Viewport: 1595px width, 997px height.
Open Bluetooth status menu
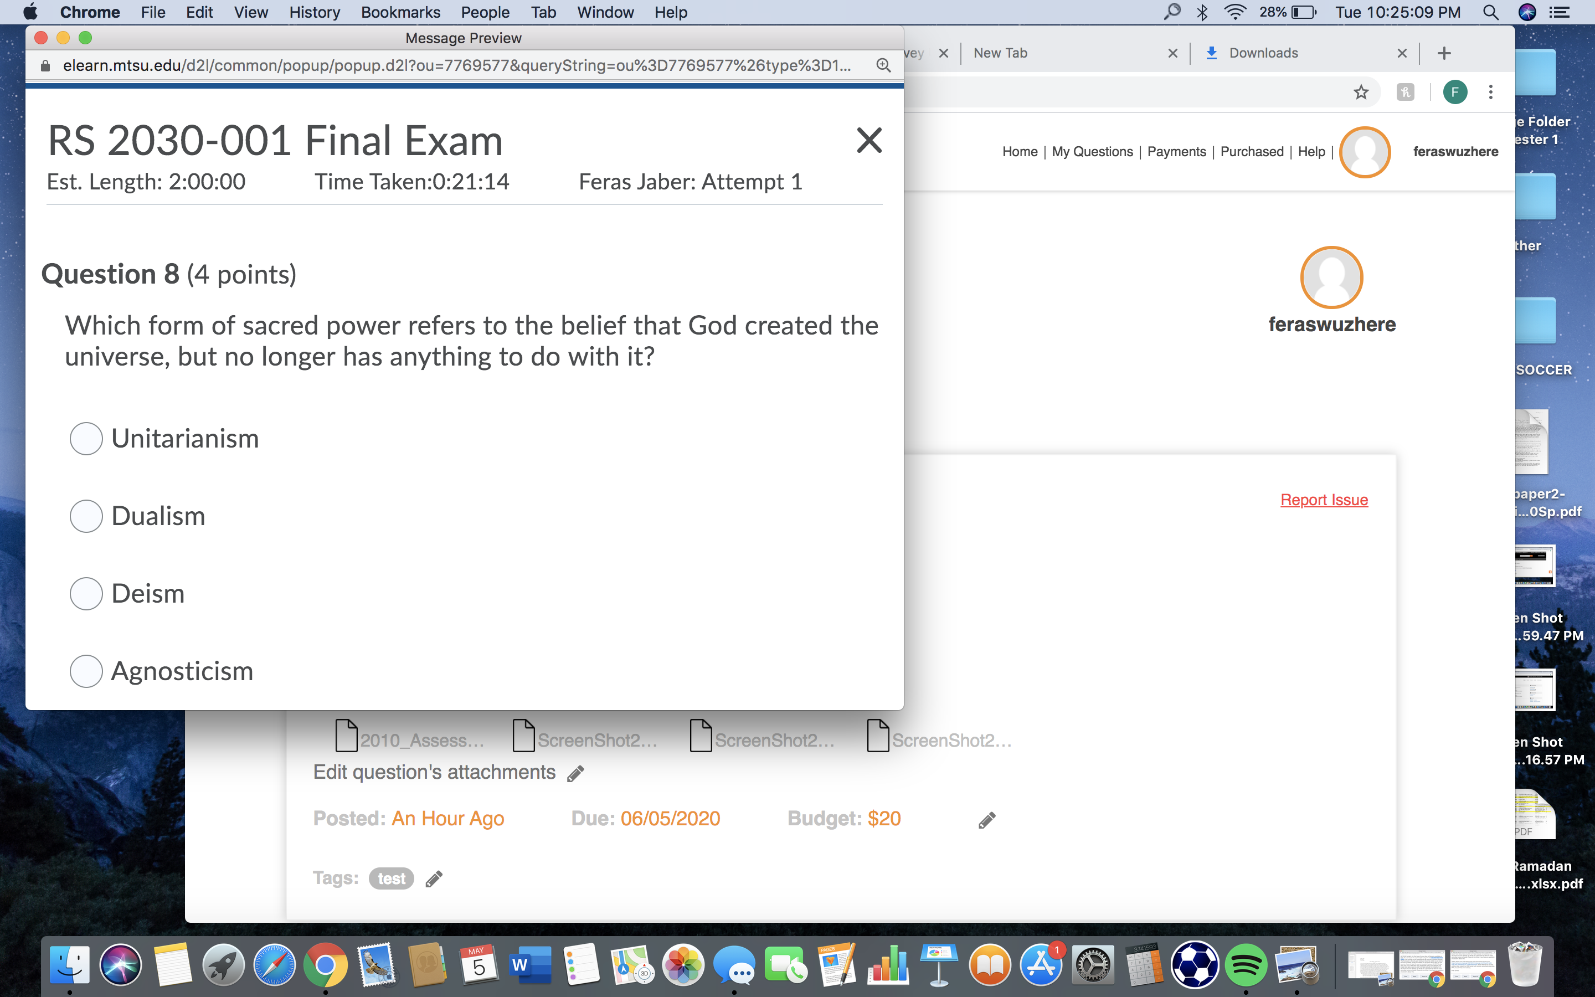click(1202, 12)
